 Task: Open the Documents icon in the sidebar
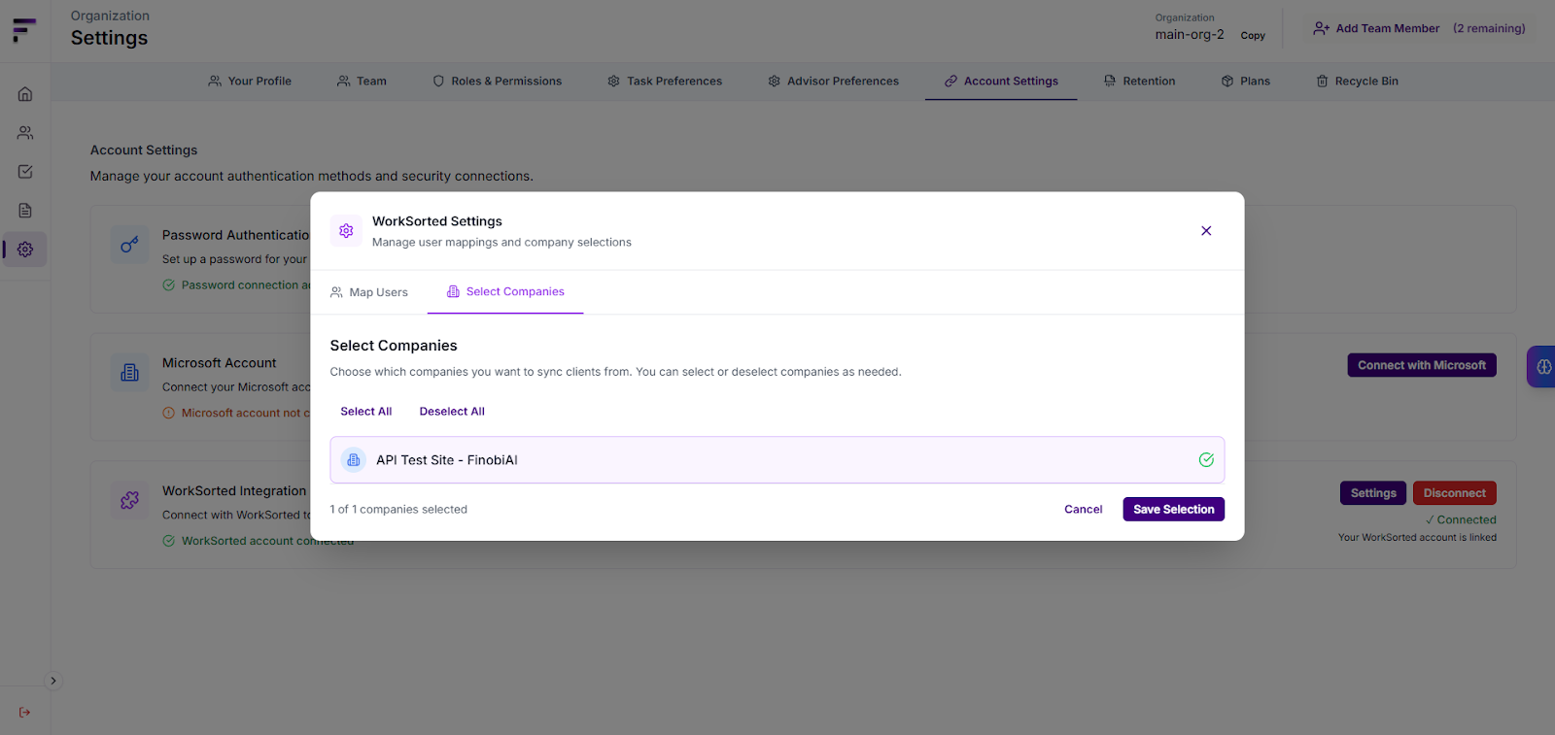pos(25,211)
